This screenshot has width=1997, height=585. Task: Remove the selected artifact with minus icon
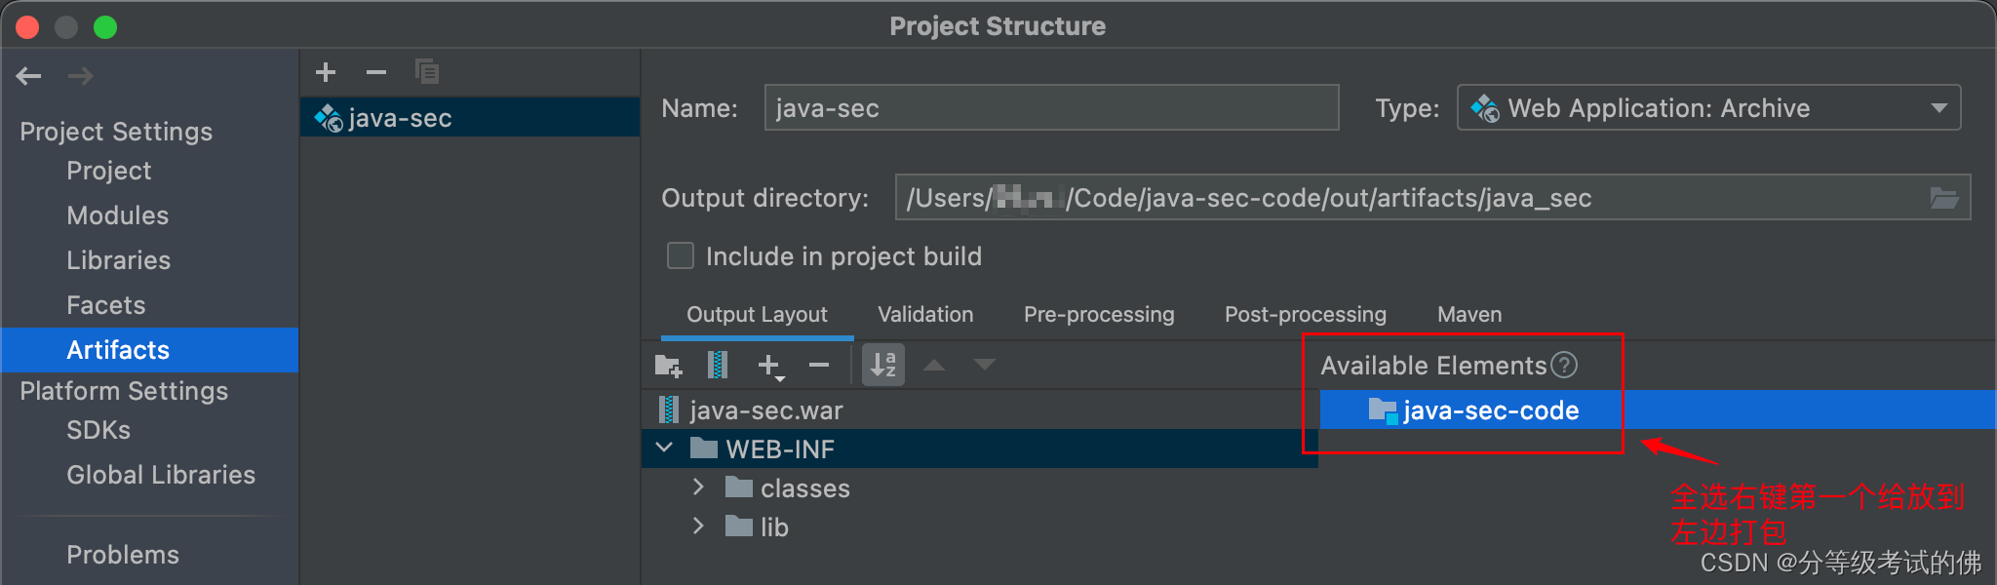coord(376,72)
